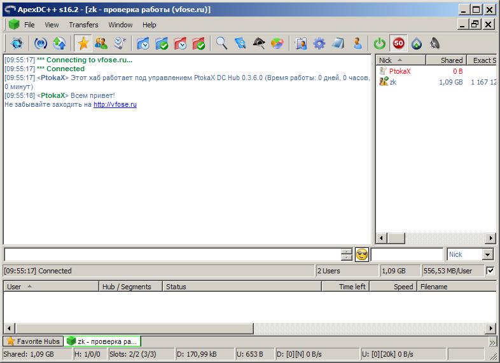Open Favorite Hubs via star toolbar icon
The image size is (500, 363).
83,43
